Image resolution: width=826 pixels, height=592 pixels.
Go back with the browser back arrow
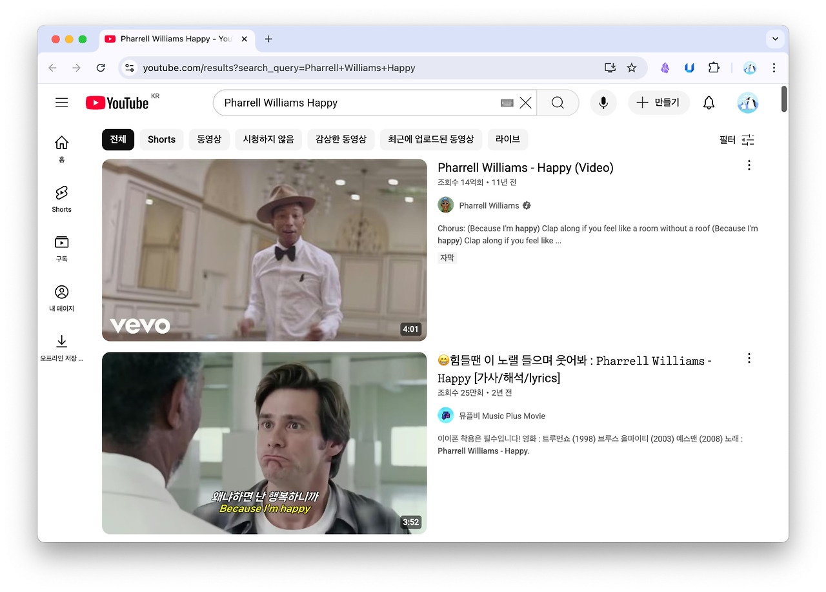(x=53, y=68)
